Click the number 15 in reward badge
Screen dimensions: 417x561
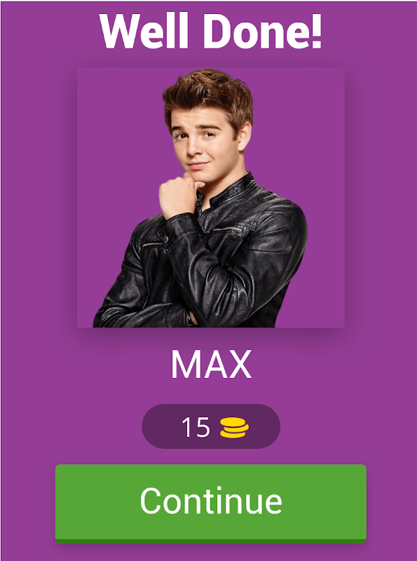pos(196,427)
